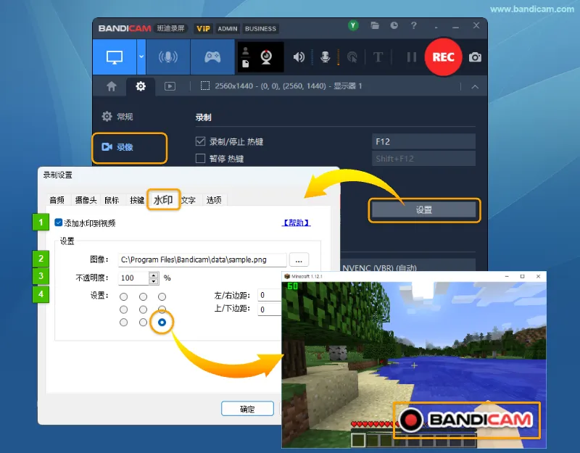
Task: Click the green Y account icon
Action: point(353,25)
